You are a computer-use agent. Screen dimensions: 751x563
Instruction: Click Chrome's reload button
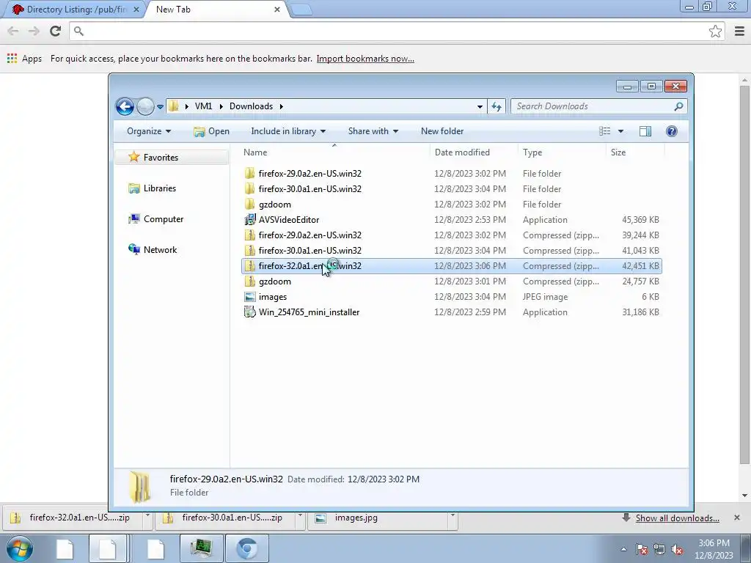[x=56, y=31]
